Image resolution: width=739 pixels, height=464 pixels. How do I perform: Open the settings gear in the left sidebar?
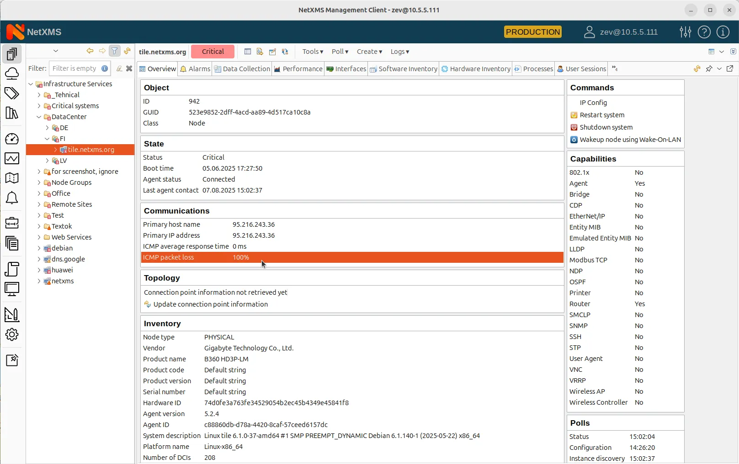coord(12,334)
